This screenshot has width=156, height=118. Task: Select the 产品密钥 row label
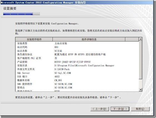click(22, 62)
